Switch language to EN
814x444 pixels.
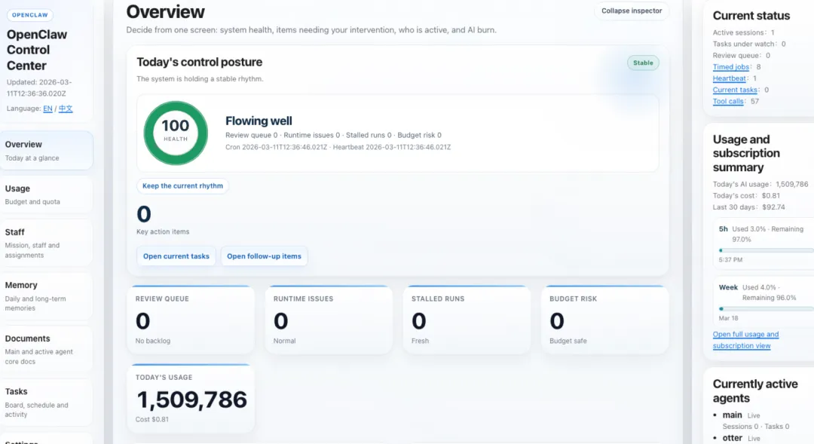(x=47, y=109)
